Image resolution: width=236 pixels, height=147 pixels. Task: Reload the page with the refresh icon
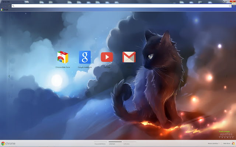click(x=9, y=6)
